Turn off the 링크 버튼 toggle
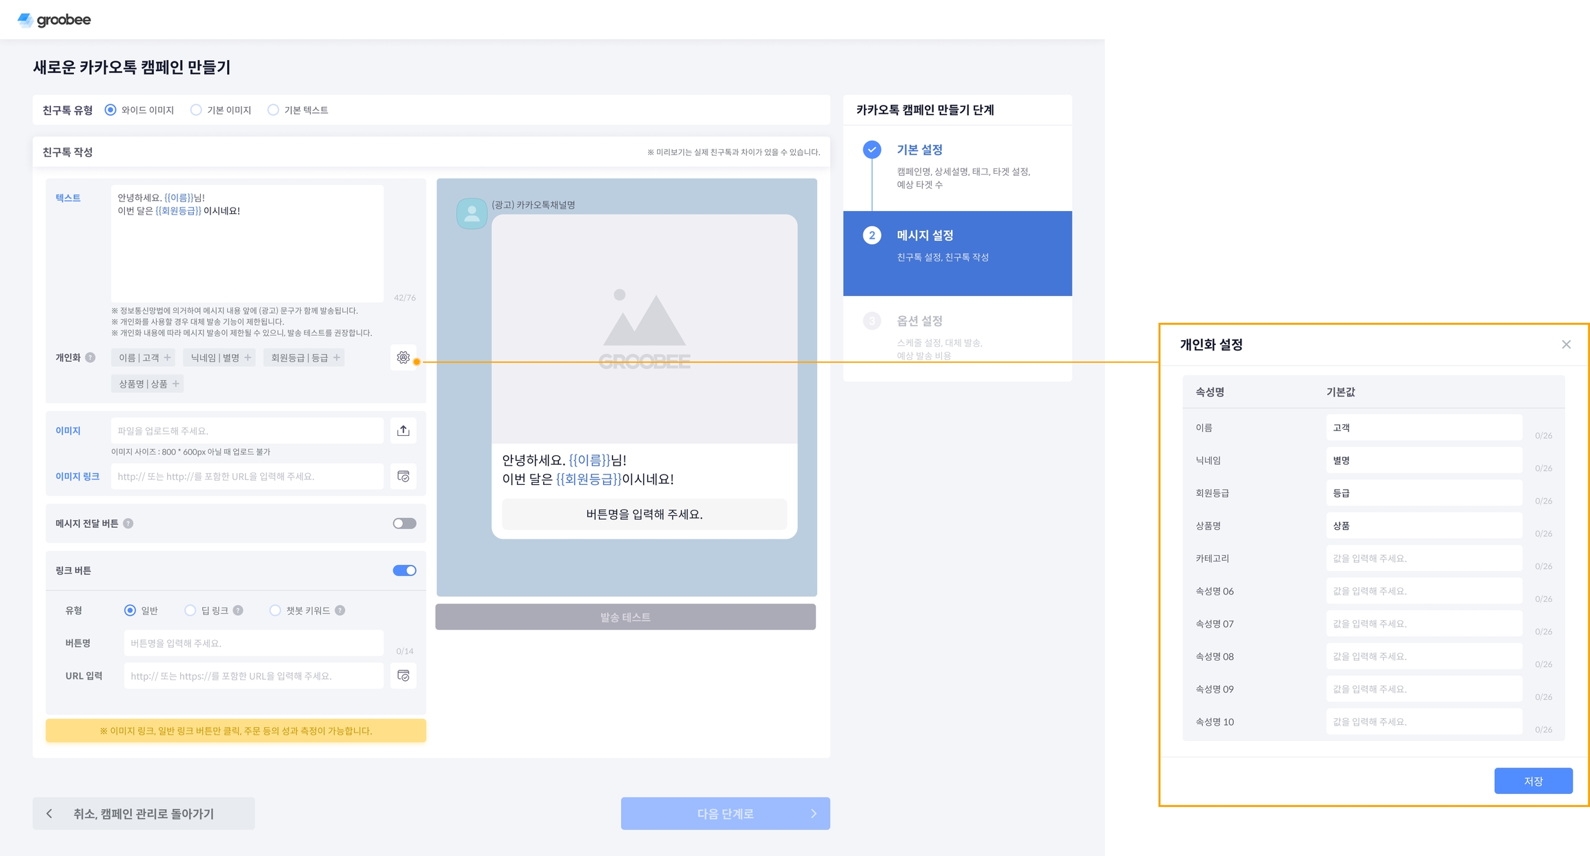This screenshot has width=1590, height=856. [x=404, y=570]
